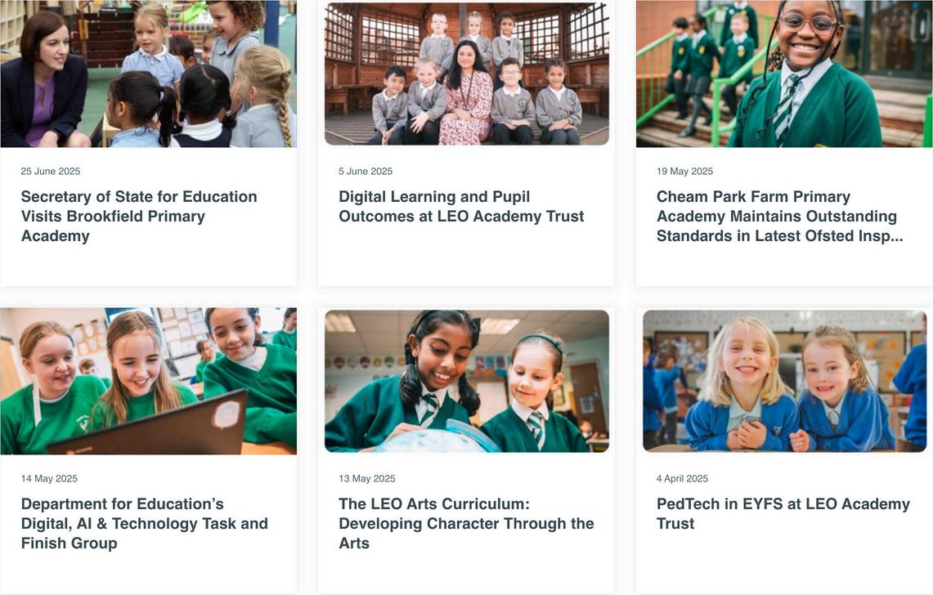The width and height of the screenshot is (933, 595).
Task: Select the Brookfield Primary Academy news card
Action: pos(149,143)
